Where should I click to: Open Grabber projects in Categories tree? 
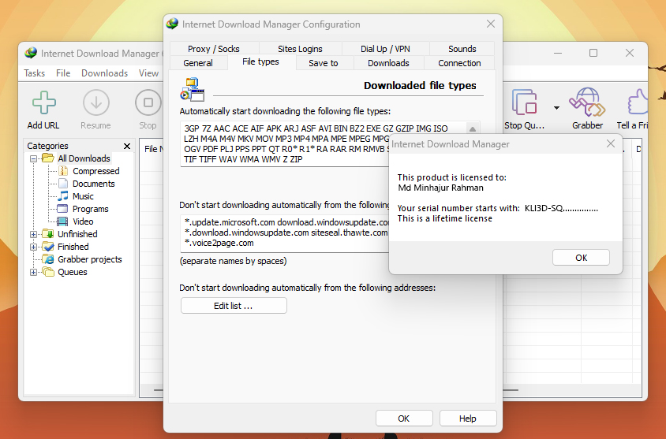click(x=89, y=259)
